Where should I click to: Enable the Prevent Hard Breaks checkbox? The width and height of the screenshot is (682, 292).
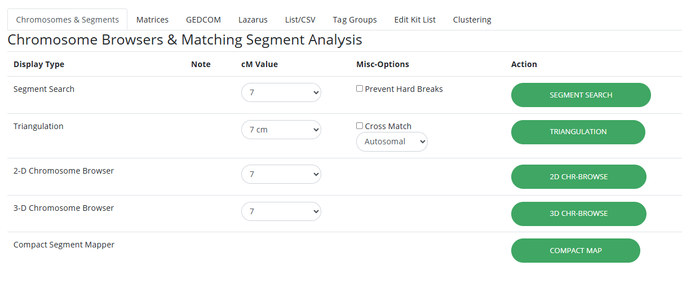360,89
